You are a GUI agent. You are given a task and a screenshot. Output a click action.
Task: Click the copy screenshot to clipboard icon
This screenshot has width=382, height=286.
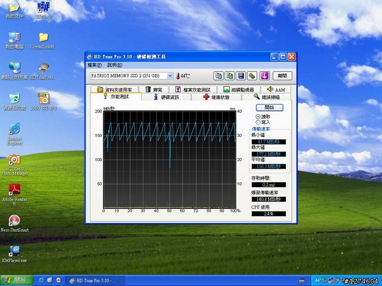(x=229, y=76)
